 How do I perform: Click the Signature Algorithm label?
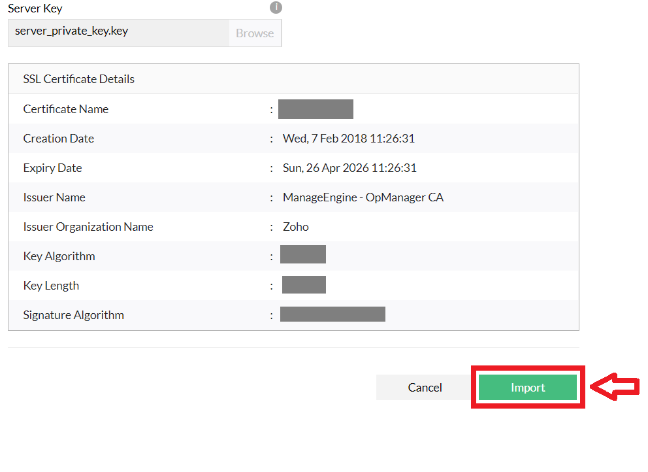(x=74, y=314)
